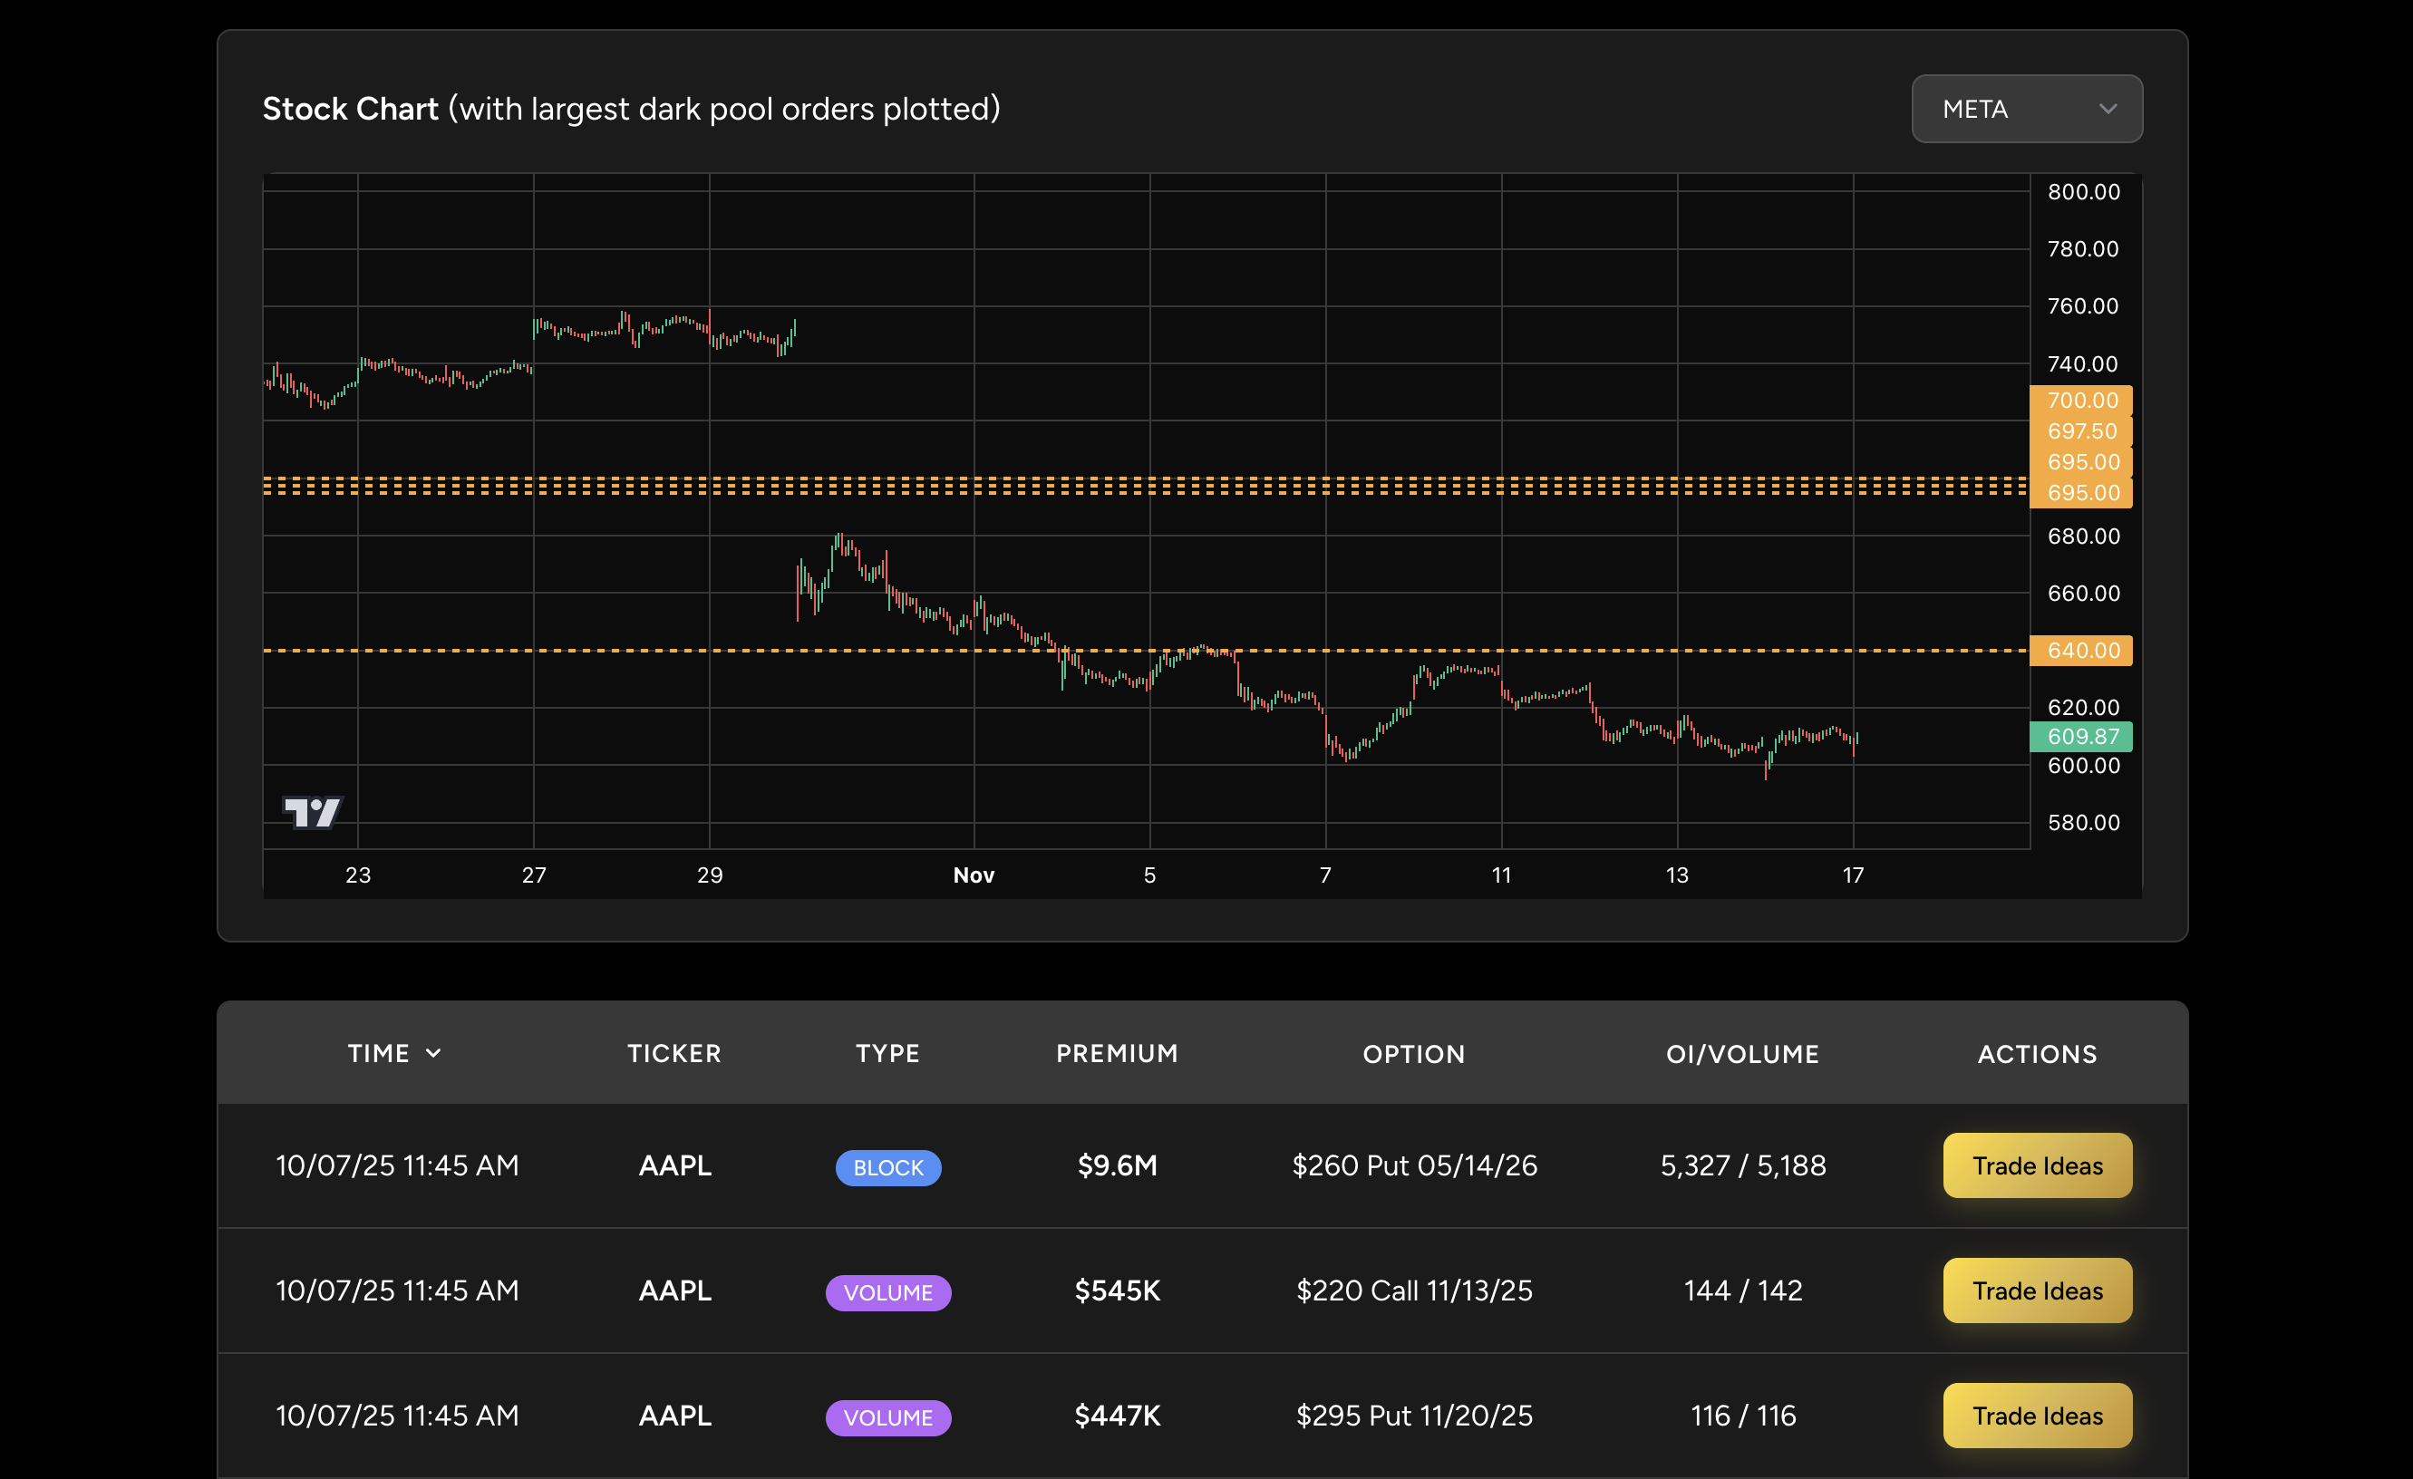Click the 700.00 highlighted price label
This screenshot has height=1479, width=2413.
[x=2082, y=401]
